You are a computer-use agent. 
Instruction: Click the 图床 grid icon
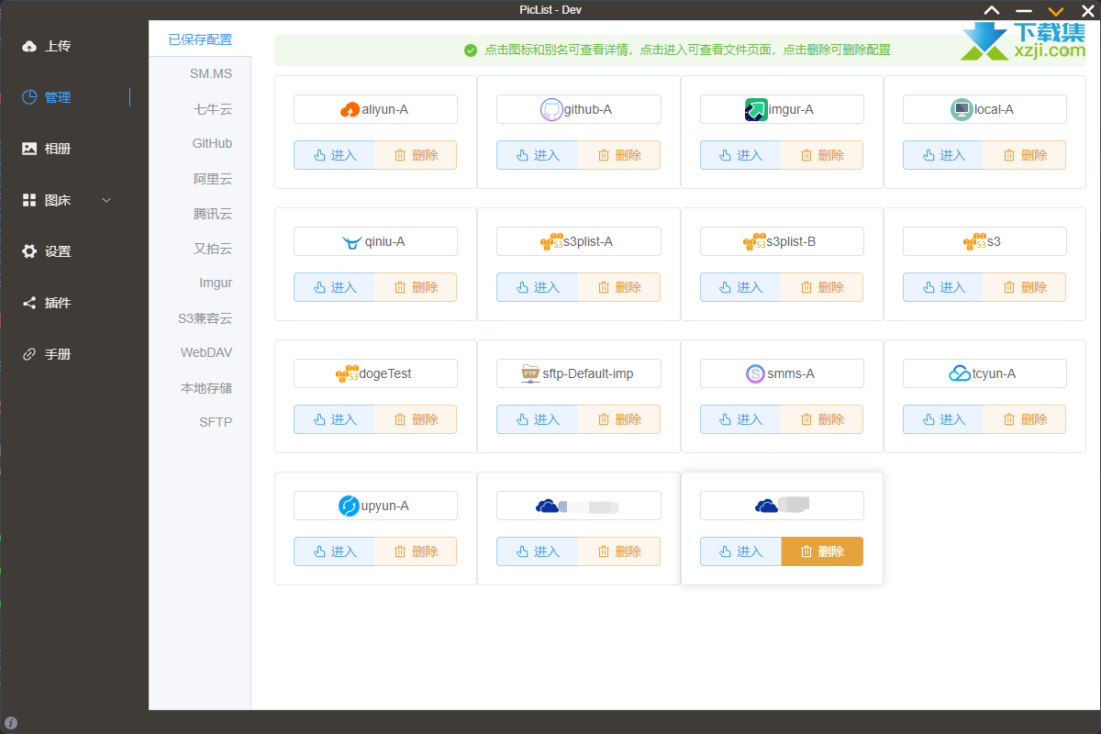point(29,200)
